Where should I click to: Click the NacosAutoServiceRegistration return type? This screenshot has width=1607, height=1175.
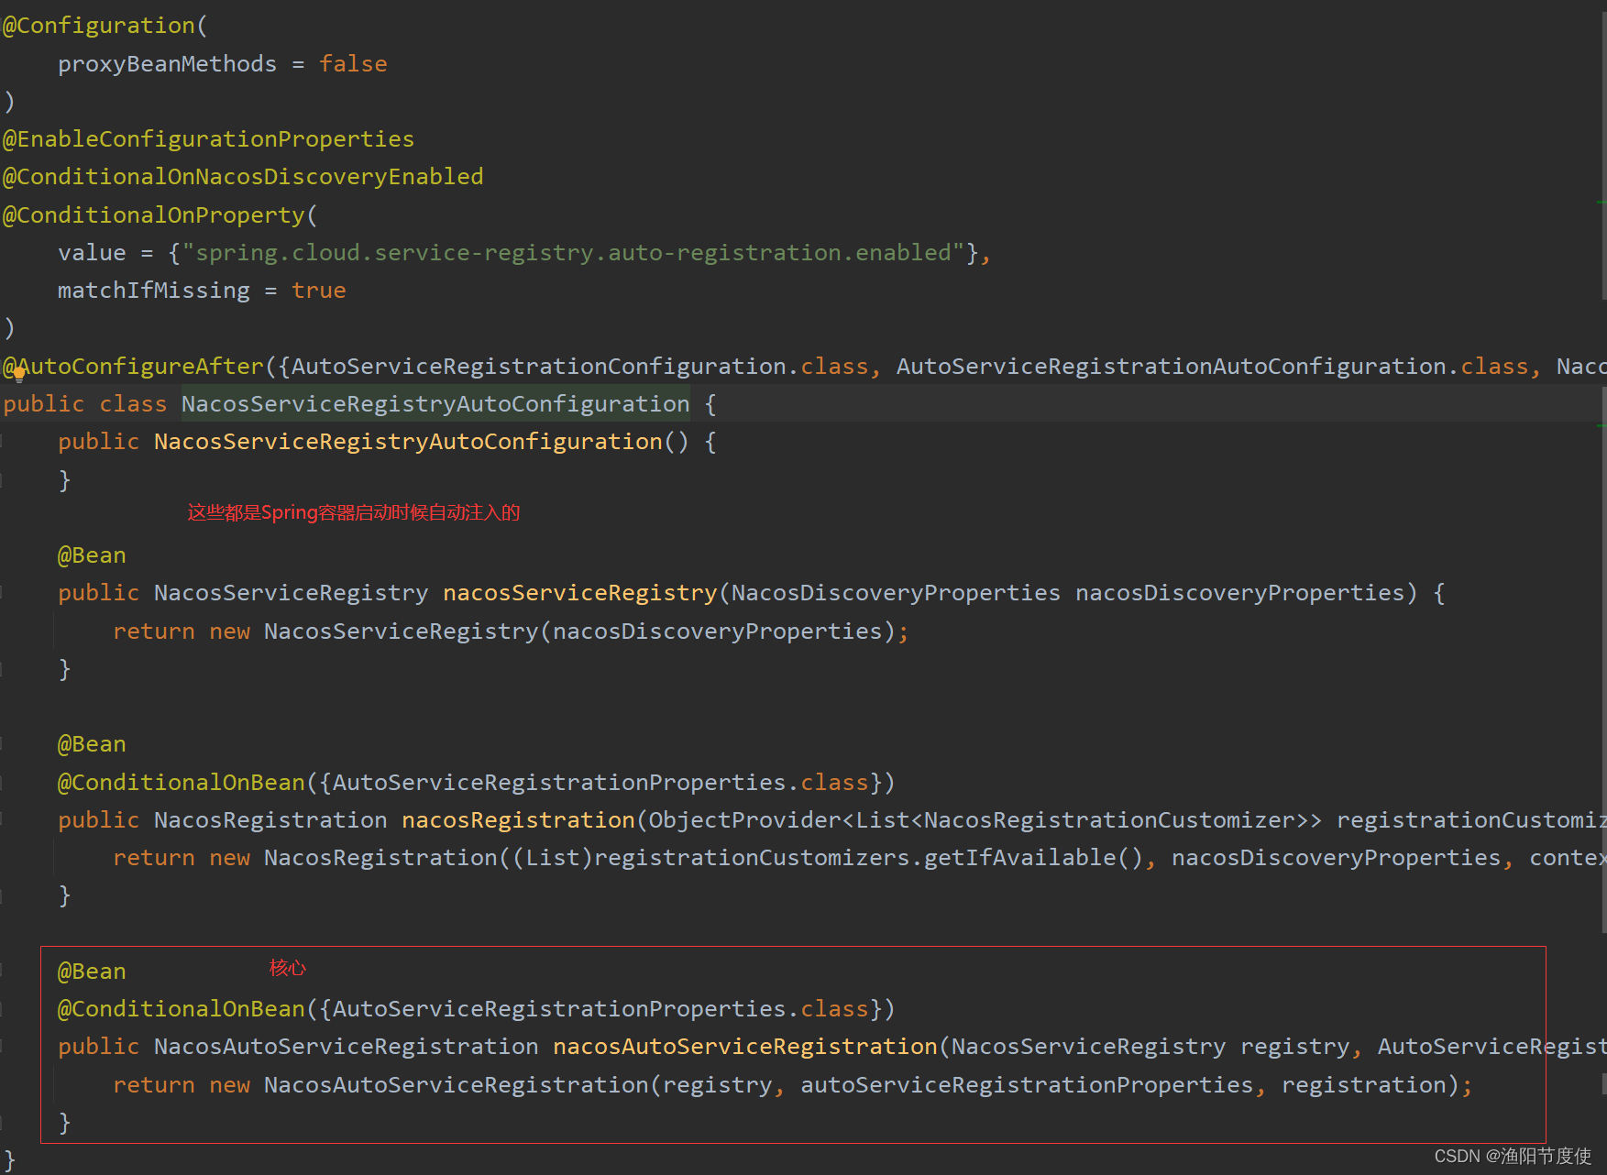347,1047
